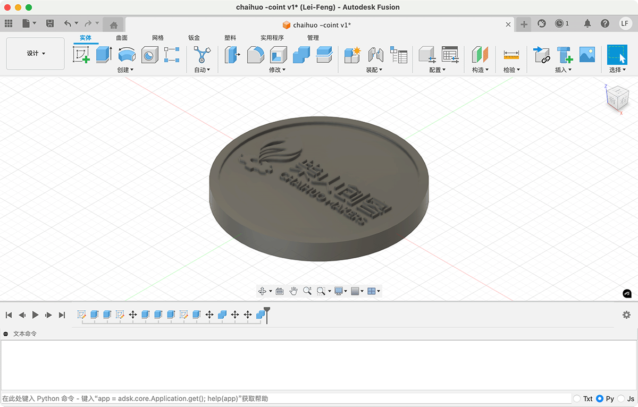
Task: Click the Zoom magnifier icon
Action: pyautogui.click(x=307, y=291)
